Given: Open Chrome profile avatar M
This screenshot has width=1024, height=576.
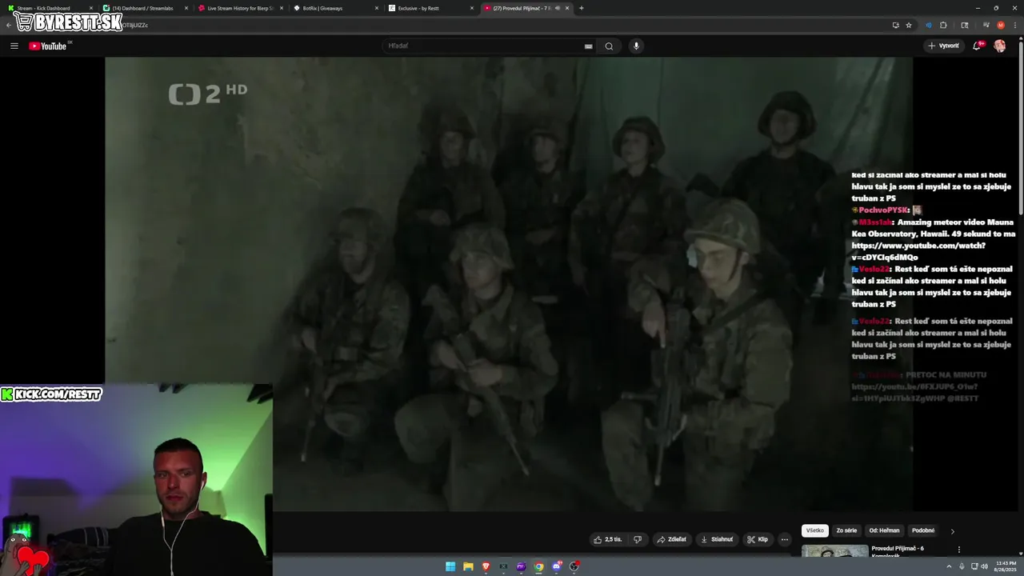Looking at the screenshot, I should pyautogui.click(x=1000, y=25).
